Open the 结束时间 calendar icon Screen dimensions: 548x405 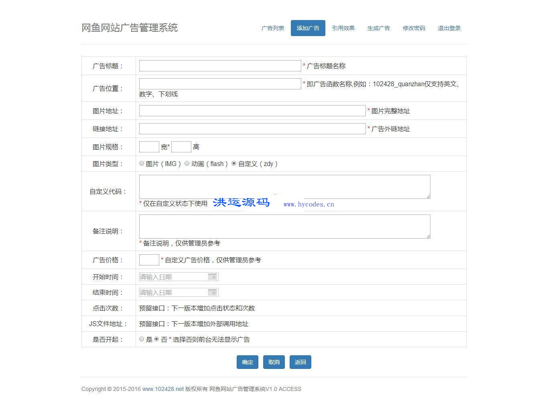click(213, 292)
